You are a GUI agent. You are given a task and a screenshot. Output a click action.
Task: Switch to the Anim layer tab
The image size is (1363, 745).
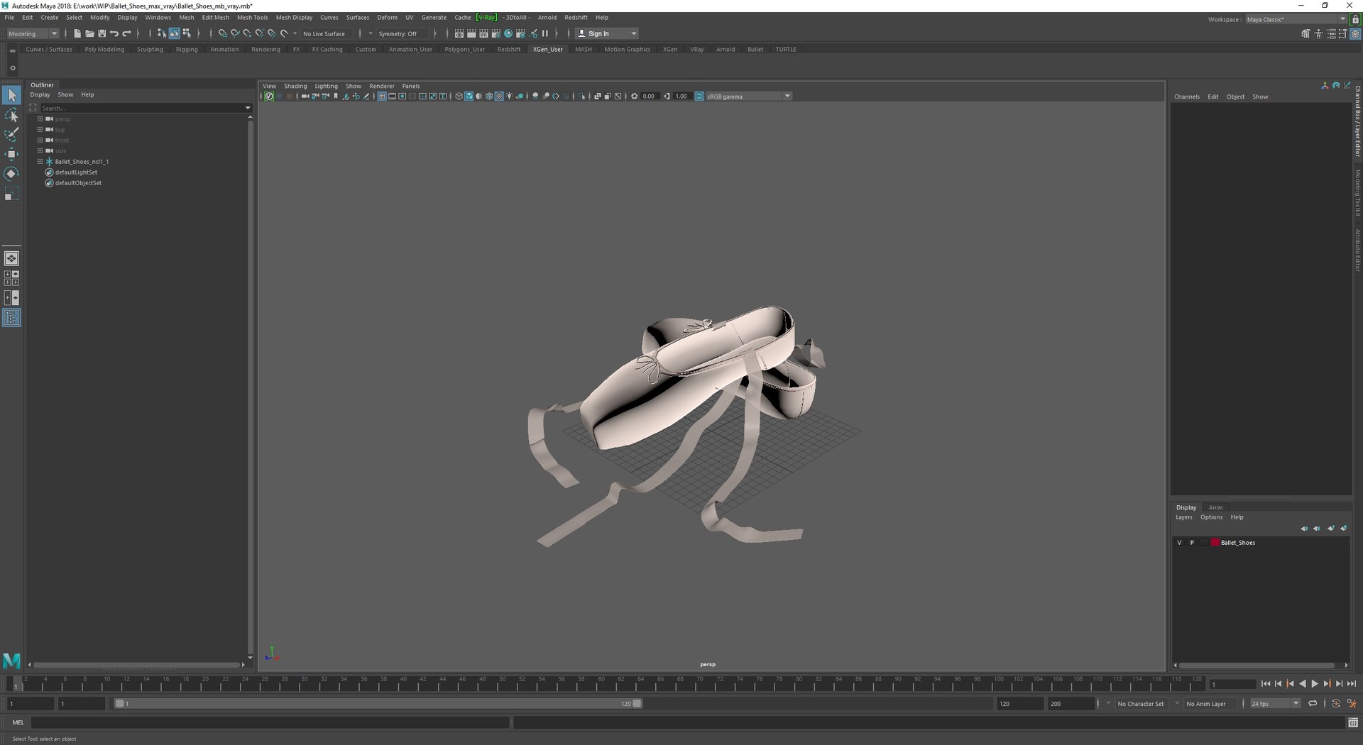[1215, 507]
